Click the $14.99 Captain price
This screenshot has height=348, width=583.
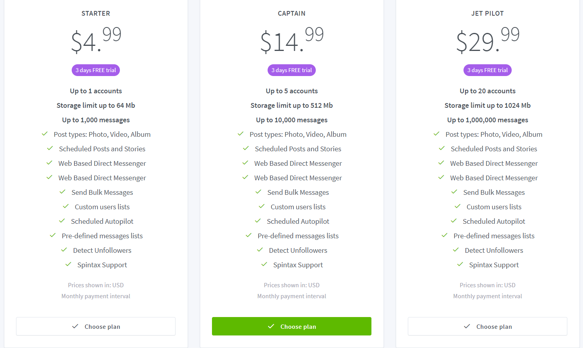(292, 40)
